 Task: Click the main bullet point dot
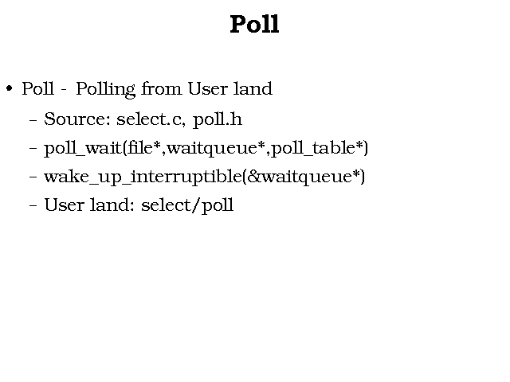click(x=8, y=89)
